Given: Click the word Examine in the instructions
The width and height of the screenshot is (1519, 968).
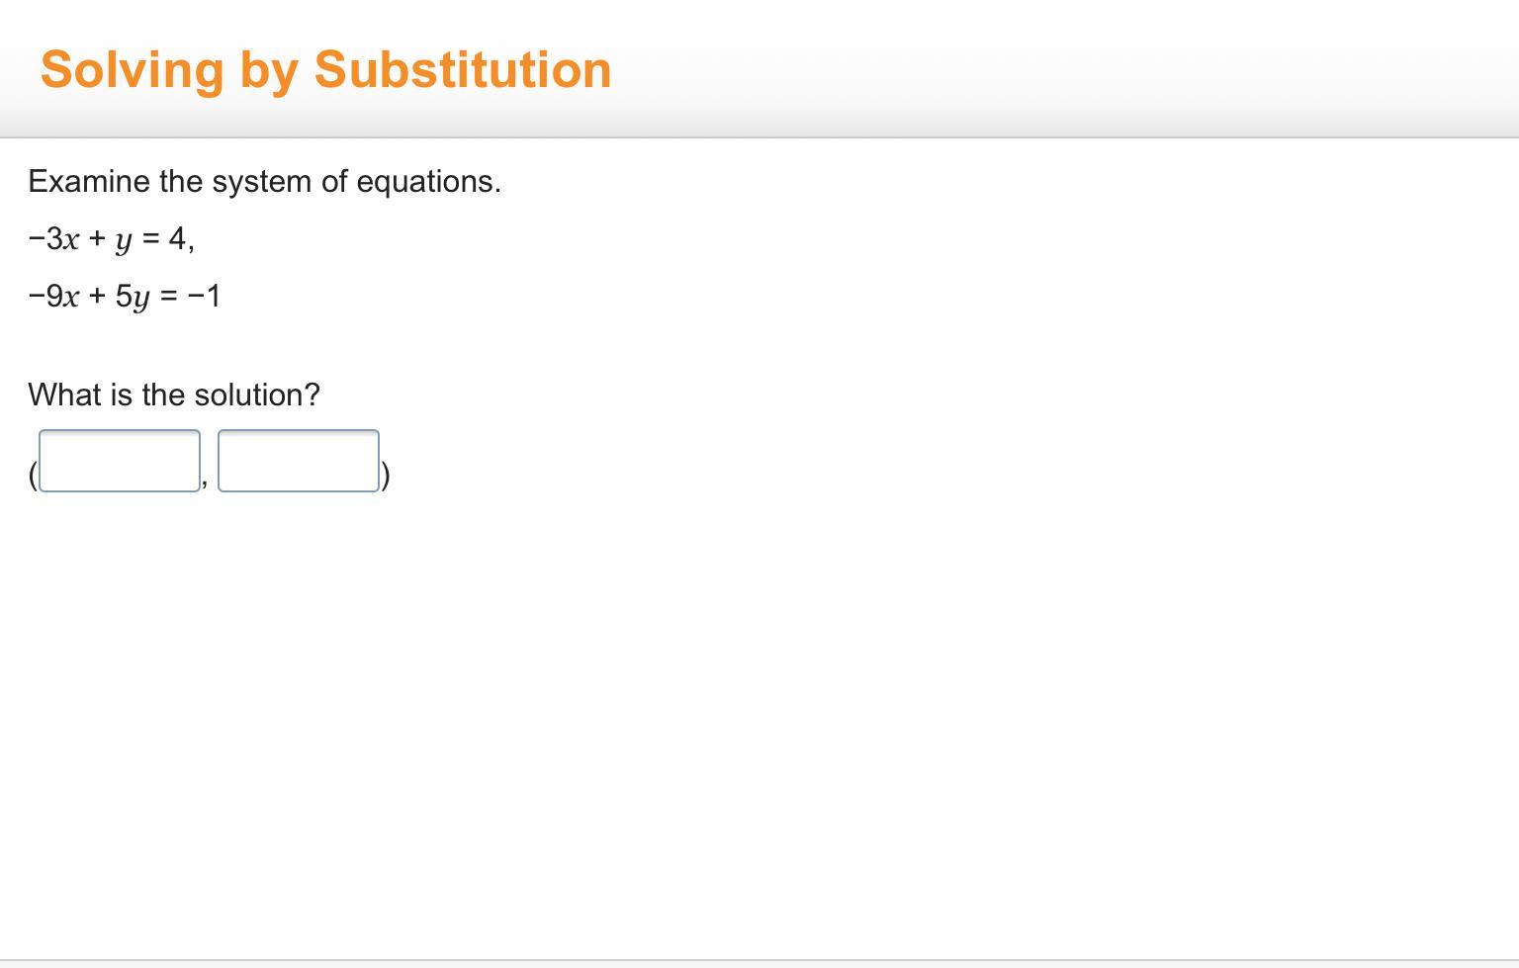Looking at the screenshot, I should pyautogui.click(x=89, y=182).
